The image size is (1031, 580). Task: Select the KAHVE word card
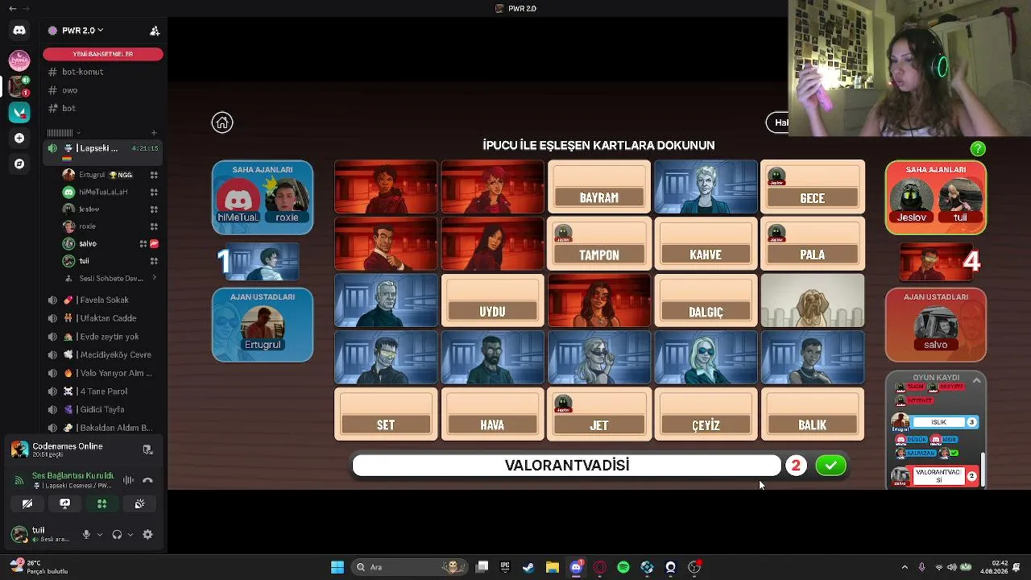point(706,243)
